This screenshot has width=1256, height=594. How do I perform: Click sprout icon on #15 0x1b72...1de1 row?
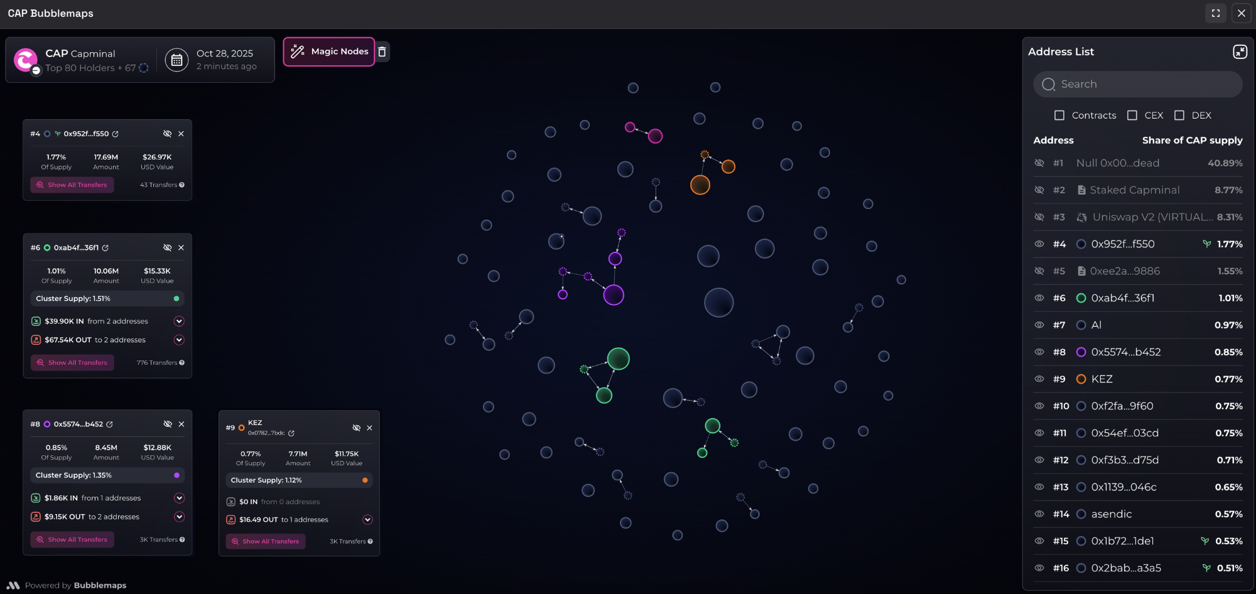pos(1205,541)
